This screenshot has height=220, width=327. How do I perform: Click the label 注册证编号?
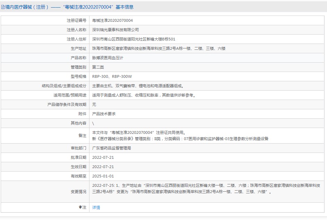tap(76, 20)
